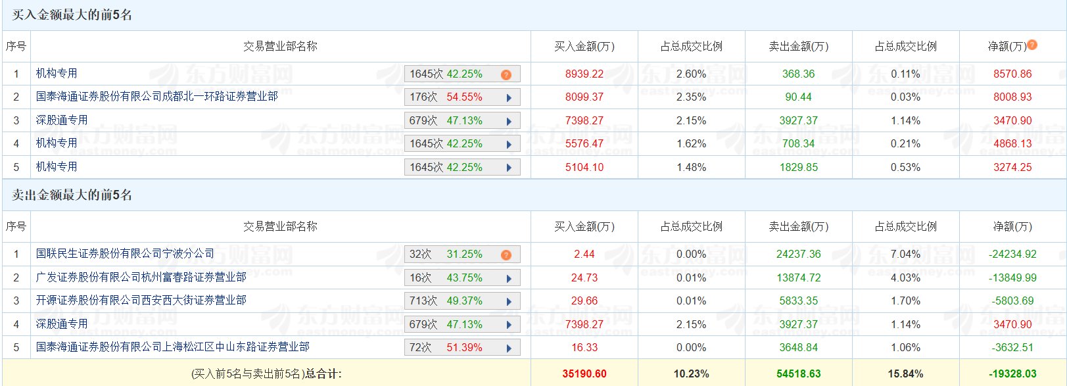
Task: Click arrow icon beside 713次 49.37%
Action: pyautogui.click(x=509, y=302)
